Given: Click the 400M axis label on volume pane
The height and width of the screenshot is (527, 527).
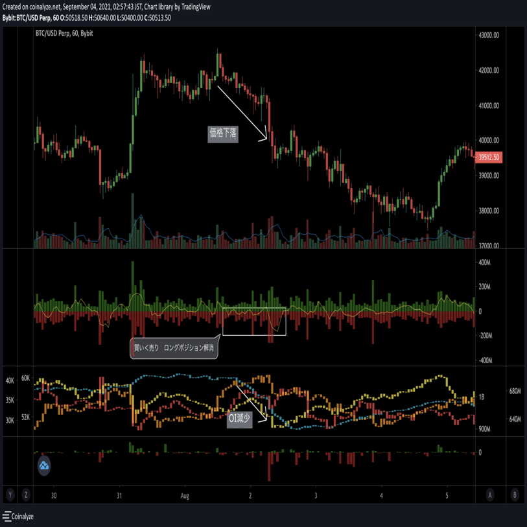Looking at the screenshot, I should [x=484, y=263].
